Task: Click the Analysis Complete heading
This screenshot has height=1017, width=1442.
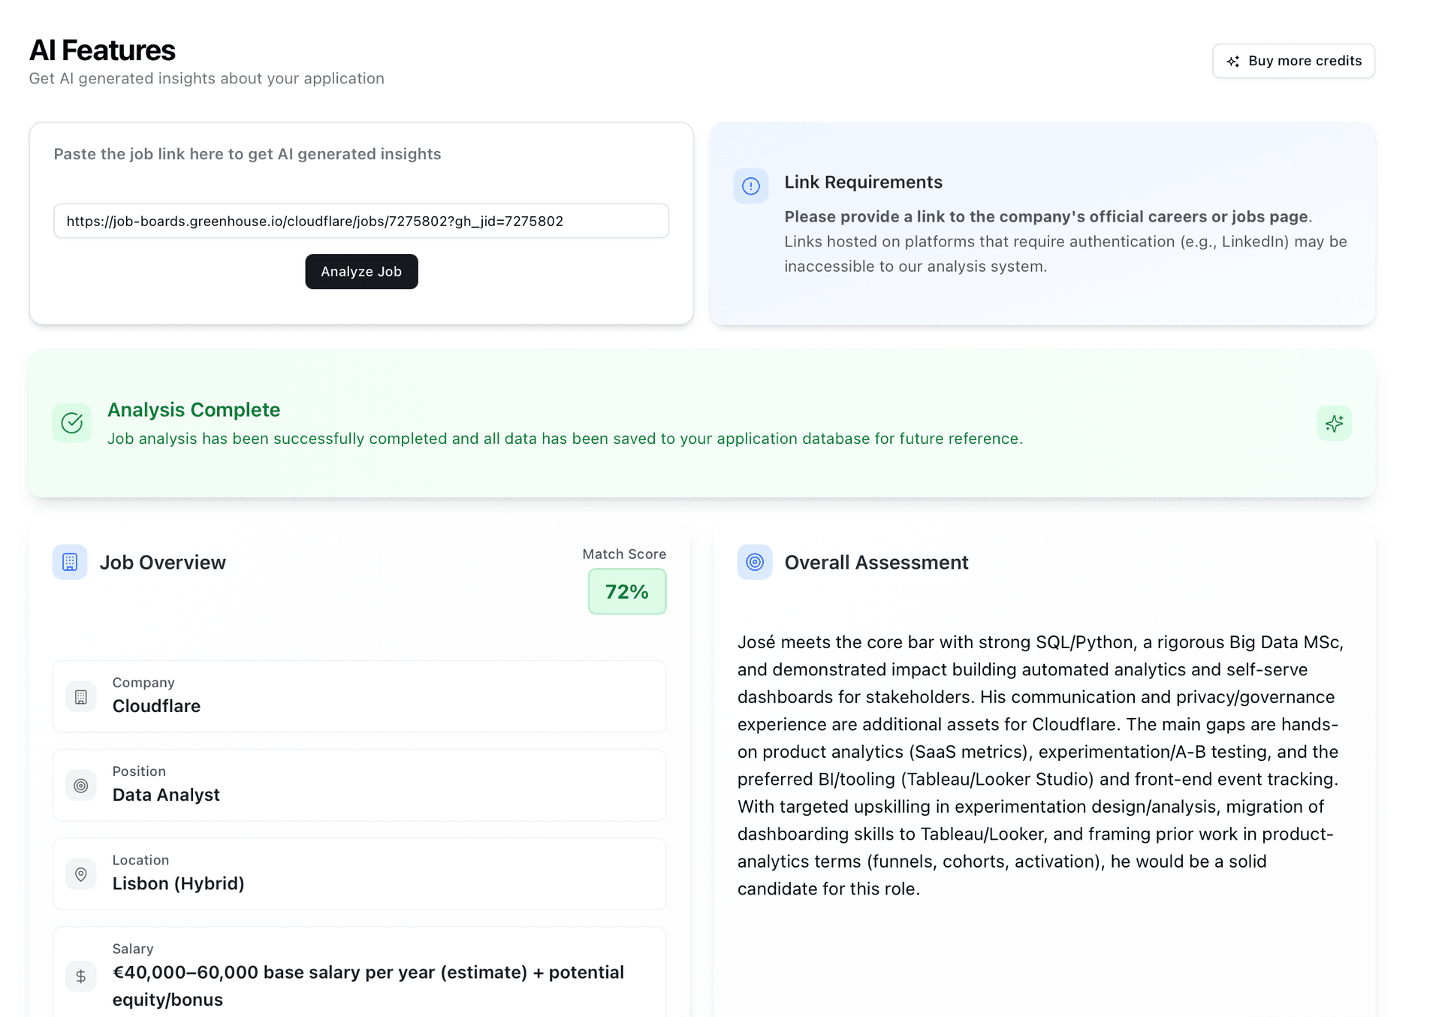Action: tap(194, 409)
